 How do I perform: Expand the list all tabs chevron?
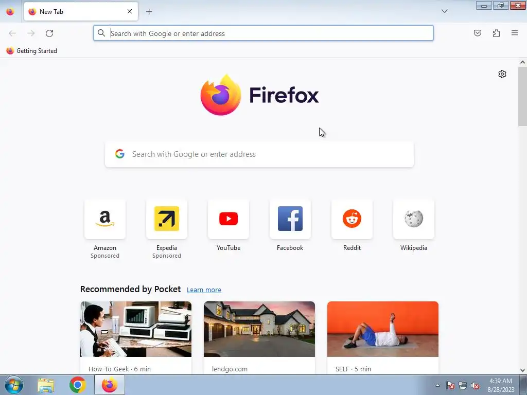(x=444, y=11)
